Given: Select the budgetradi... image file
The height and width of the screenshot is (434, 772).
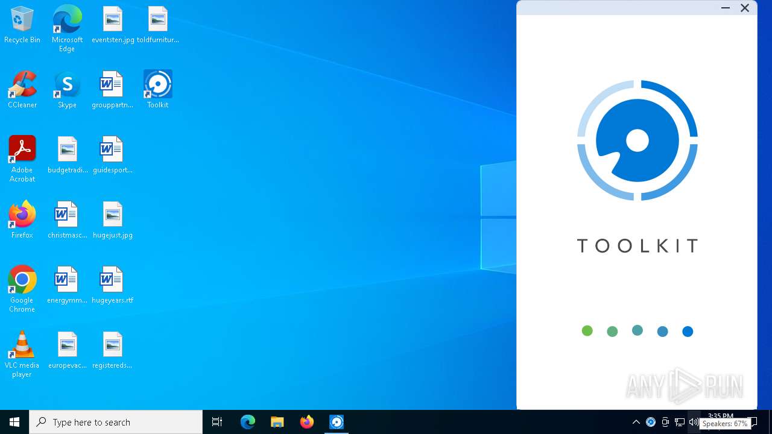Looking at the screenshot, I should tap(67, 155).
